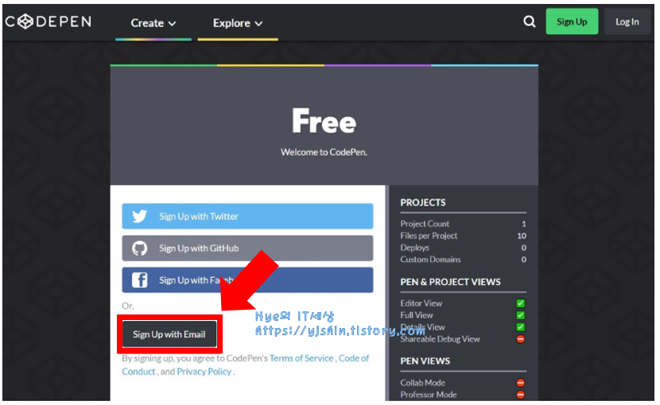Click Welcome to CodePen text
660x405 pixels.
click(x=324, y=152)
